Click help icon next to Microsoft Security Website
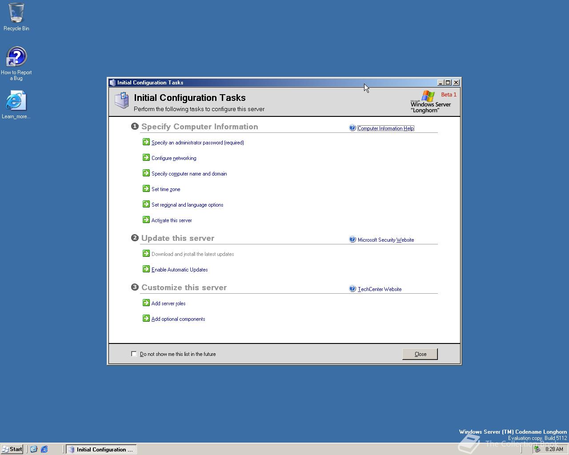Viewport: 569px width, 455px height. (x=353, y=239)
